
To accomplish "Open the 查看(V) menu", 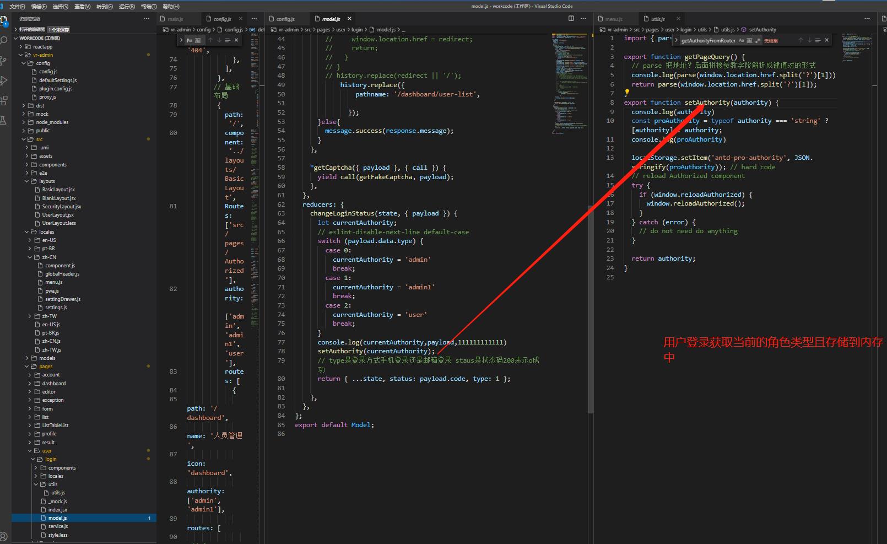I will tap(82, 7).
